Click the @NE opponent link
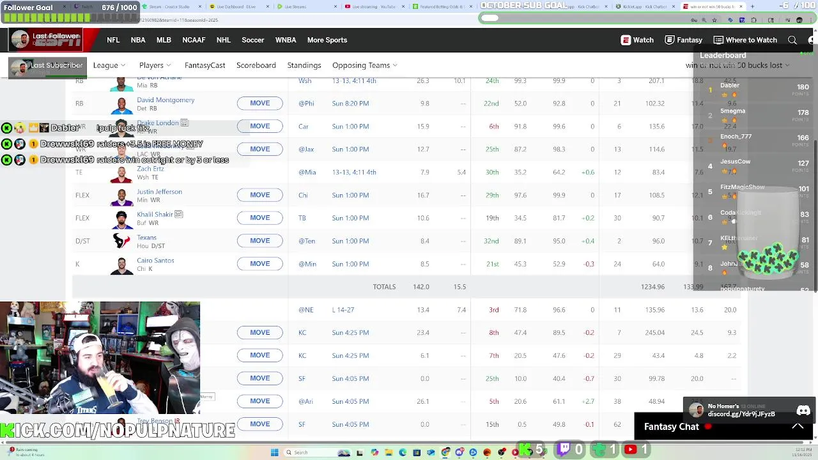 tap(306, 310)
